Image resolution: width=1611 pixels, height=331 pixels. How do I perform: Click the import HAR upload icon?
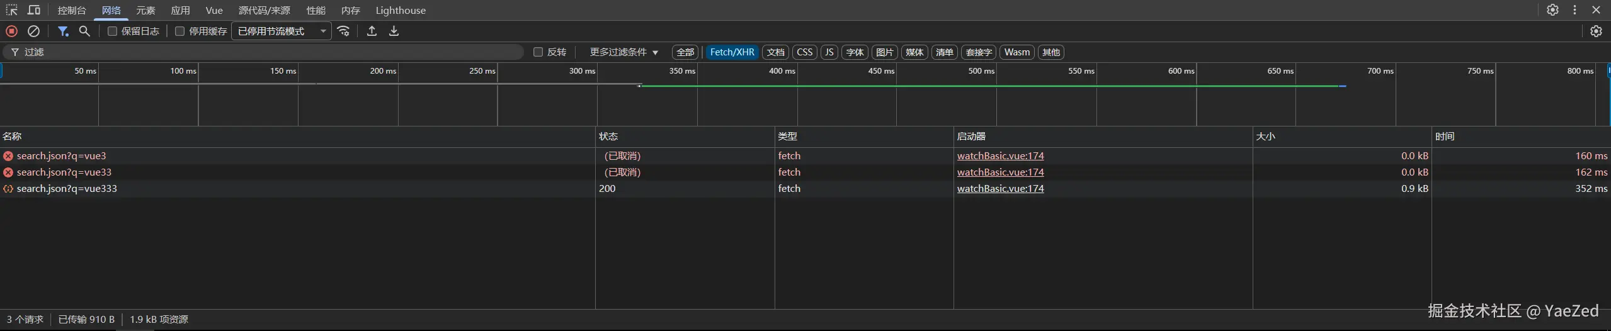pos(372,31)
